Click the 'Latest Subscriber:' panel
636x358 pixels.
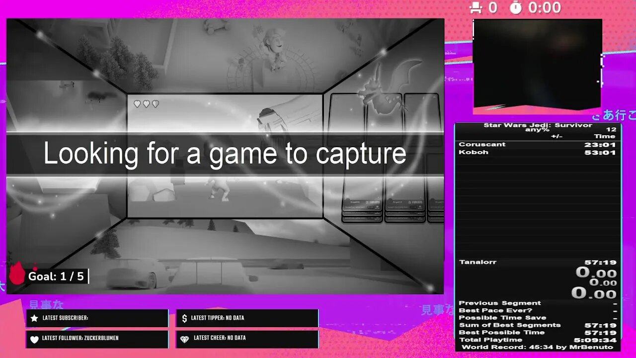97,318
